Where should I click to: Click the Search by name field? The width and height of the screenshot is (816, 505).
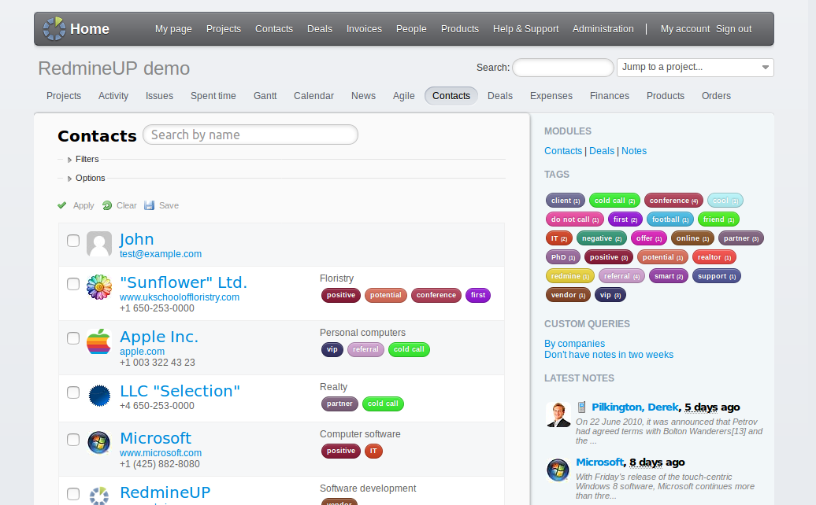pos(250,135)
